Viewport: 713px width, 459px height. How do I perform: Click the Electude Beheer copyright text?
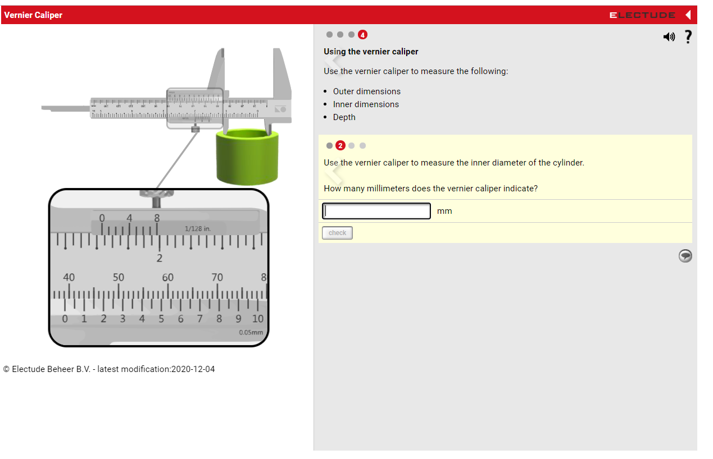click(109, 369)
